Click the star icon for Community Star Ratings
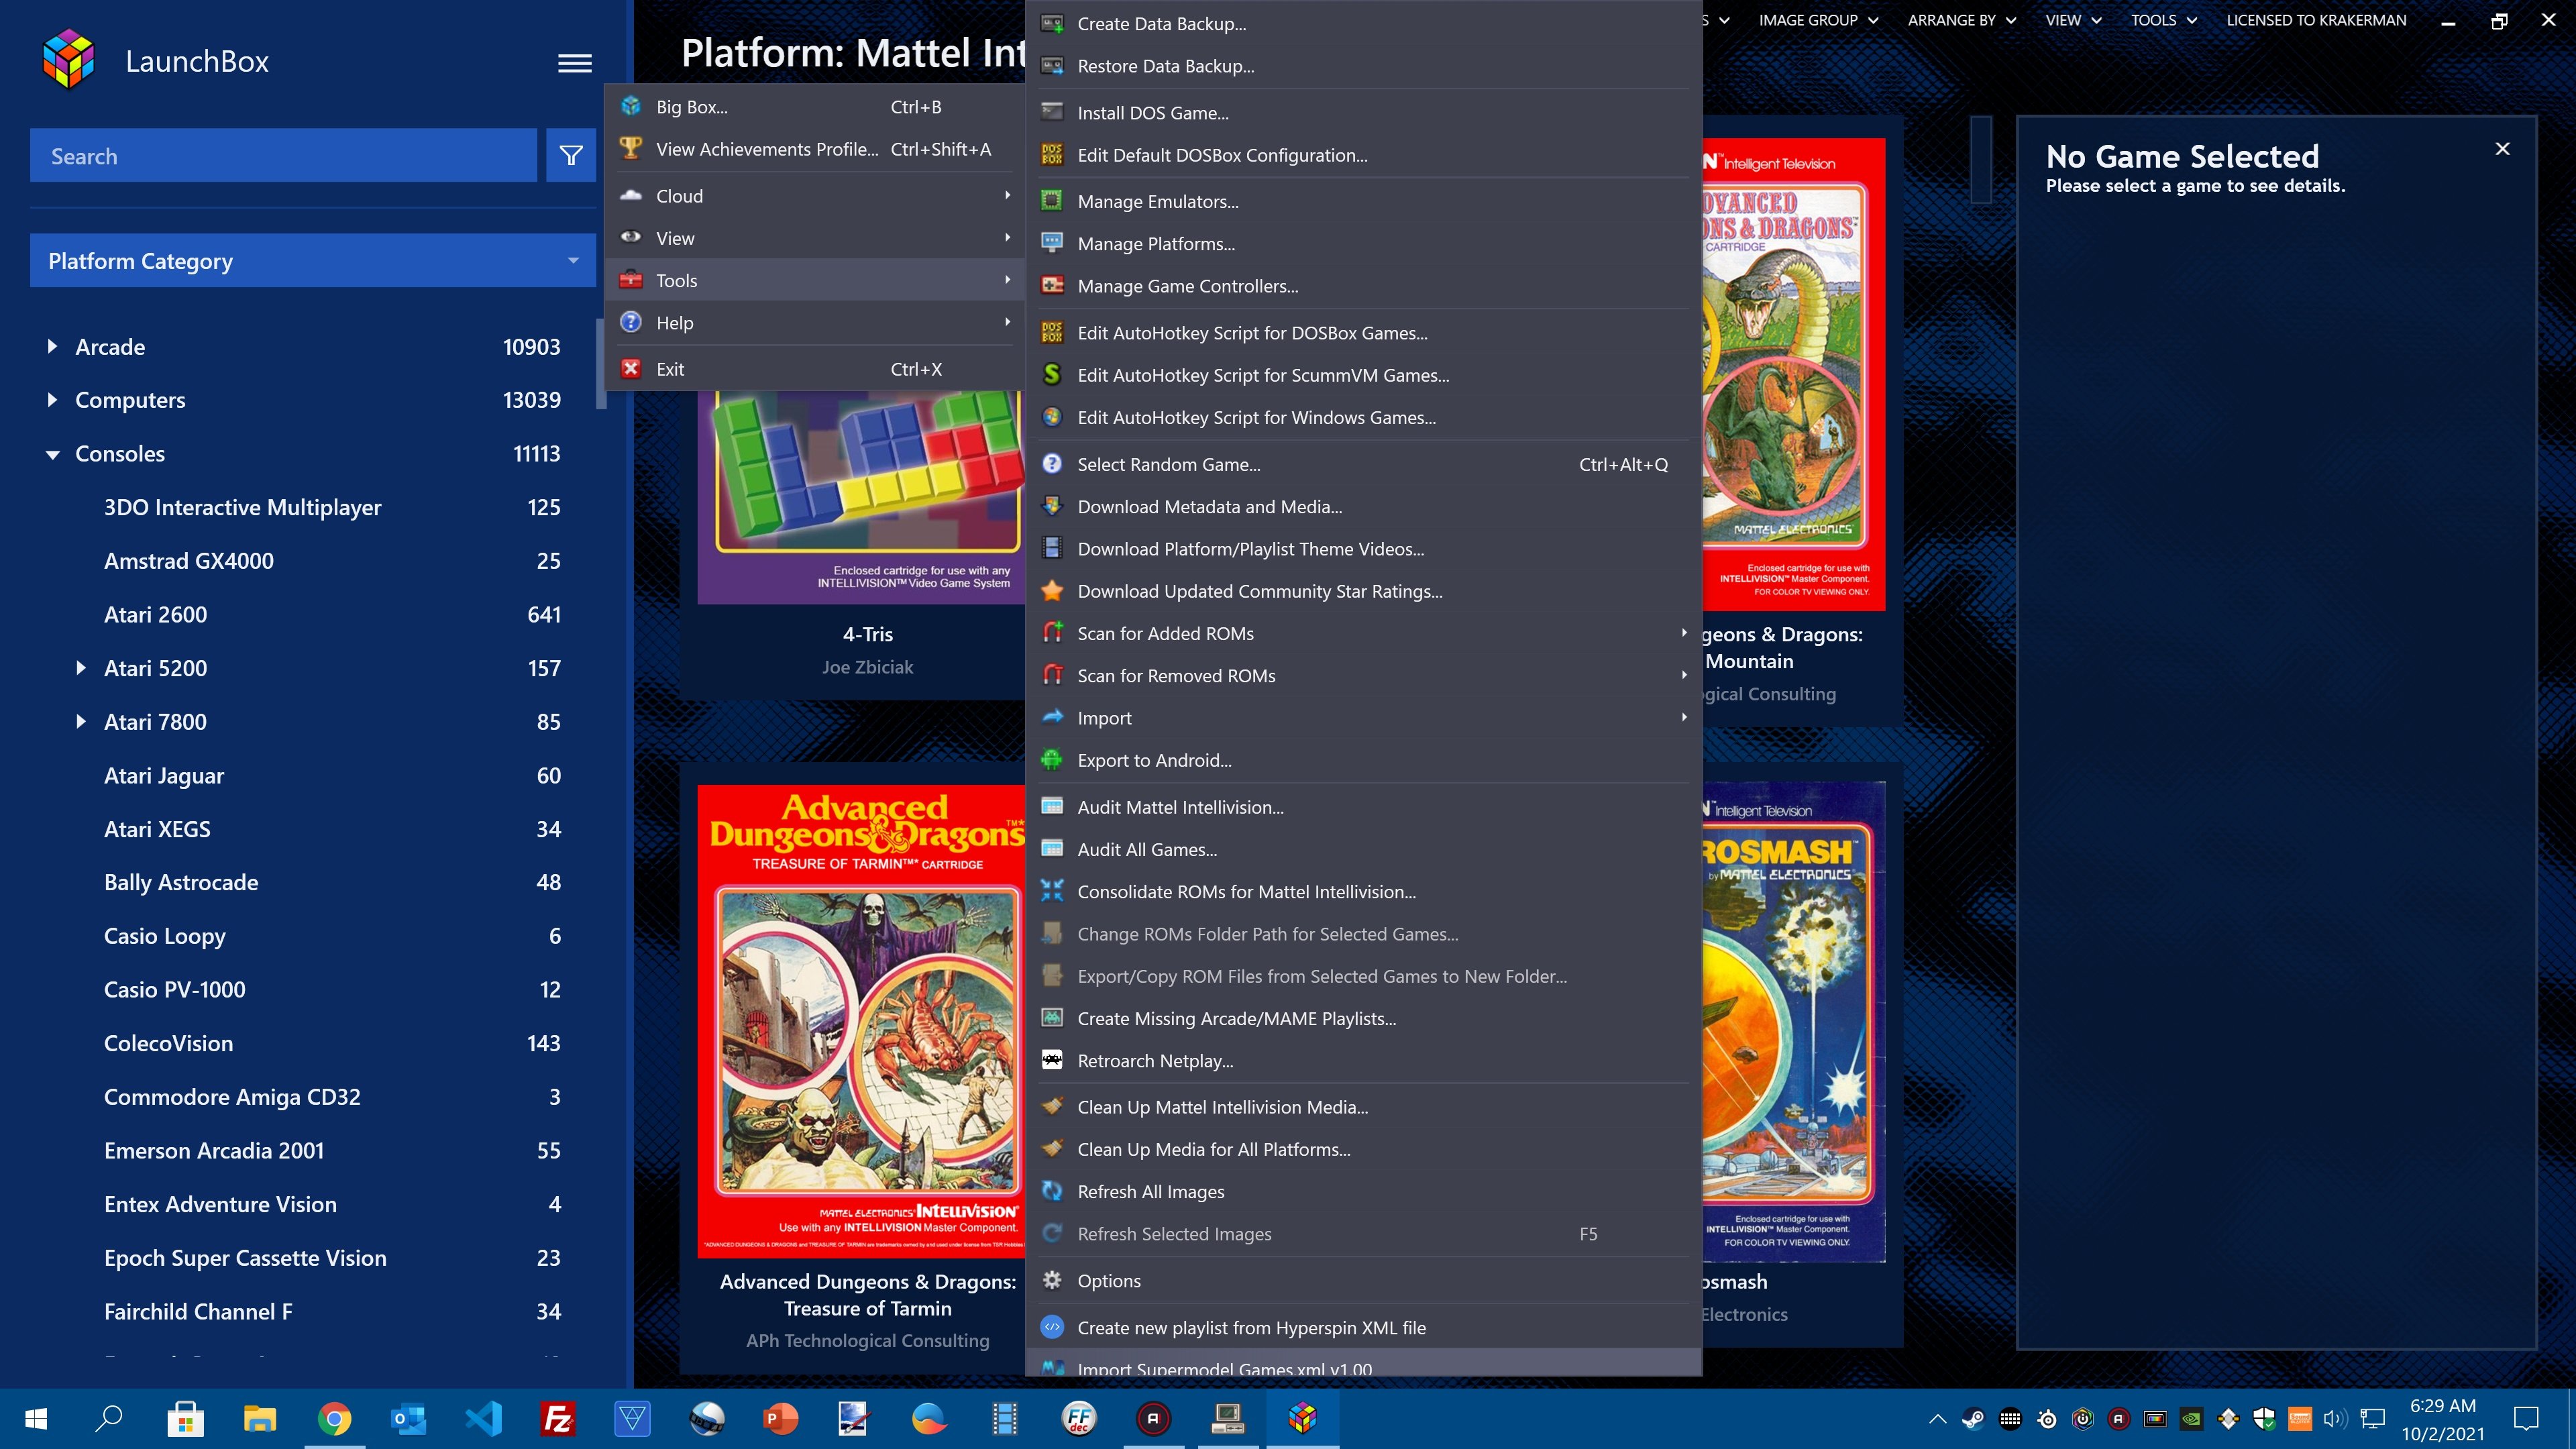Viewport: 2576px width, 1449px height. click(1052, 591)
